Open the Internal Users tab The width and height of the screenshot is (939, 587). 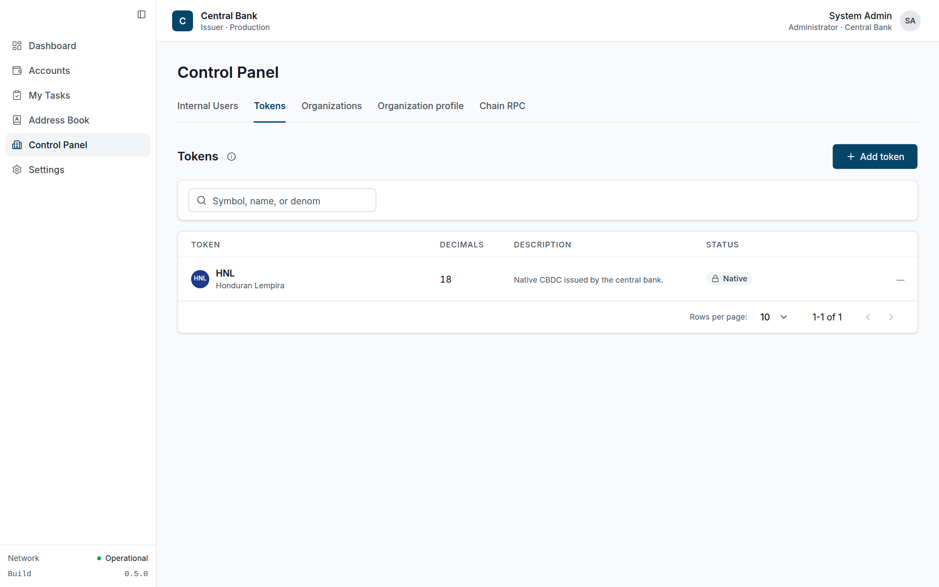[x=207, y=106]
